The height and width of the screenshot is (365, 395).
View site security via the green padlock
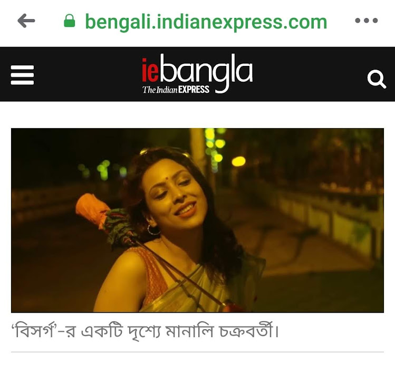click(x=69, y=21)
